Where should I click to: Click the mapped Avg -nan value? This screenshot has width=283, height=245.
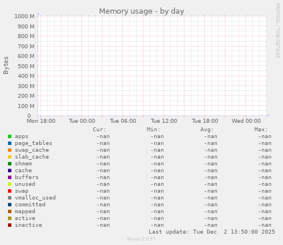(x=211, y=211)
